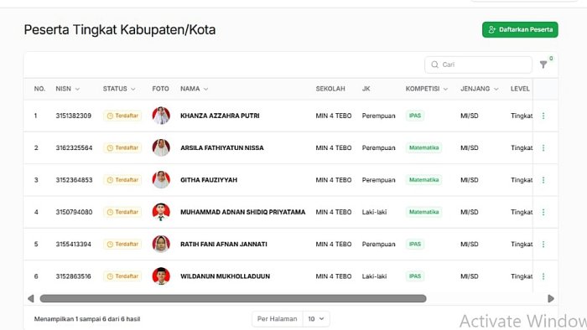Click the SEKOLAH column header

(x=330, y=89)
